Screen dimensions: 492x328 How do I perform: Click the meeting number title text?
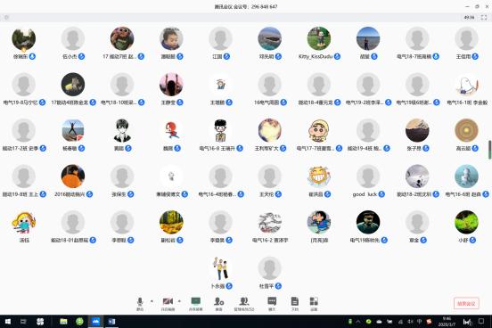[x=246, y=6]
